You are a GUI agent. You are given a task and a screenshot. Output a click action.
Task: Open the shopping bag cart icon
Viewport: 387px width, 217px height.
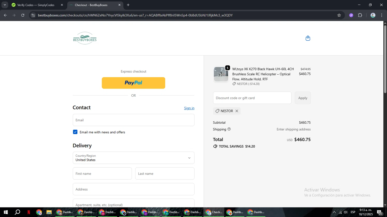pyautogui.click(x=308, y=38)
